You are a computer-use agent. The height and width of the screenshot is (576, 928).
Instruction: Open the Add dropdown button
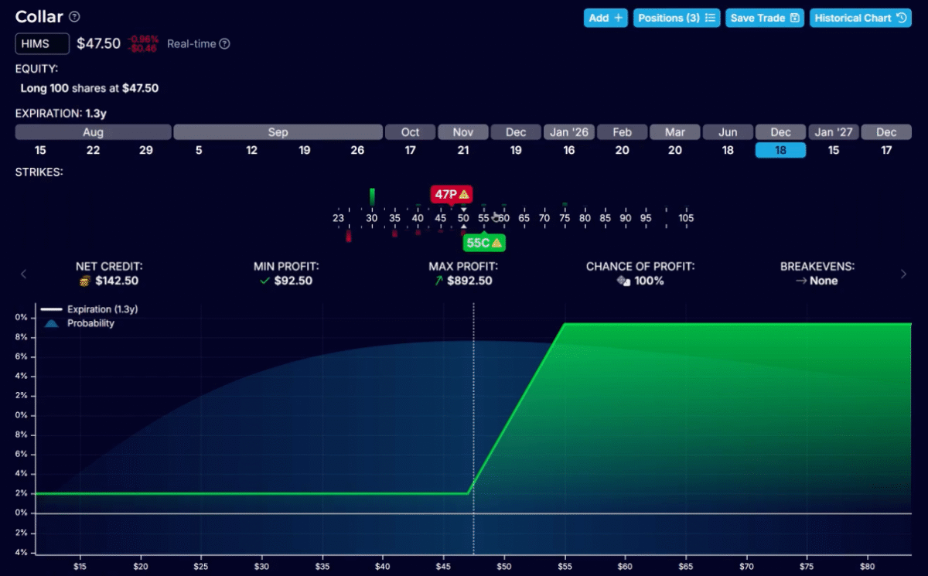point(606,18)
